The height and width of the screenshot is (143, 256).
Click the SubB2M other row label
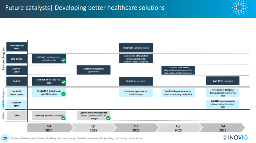coord(17,104)
